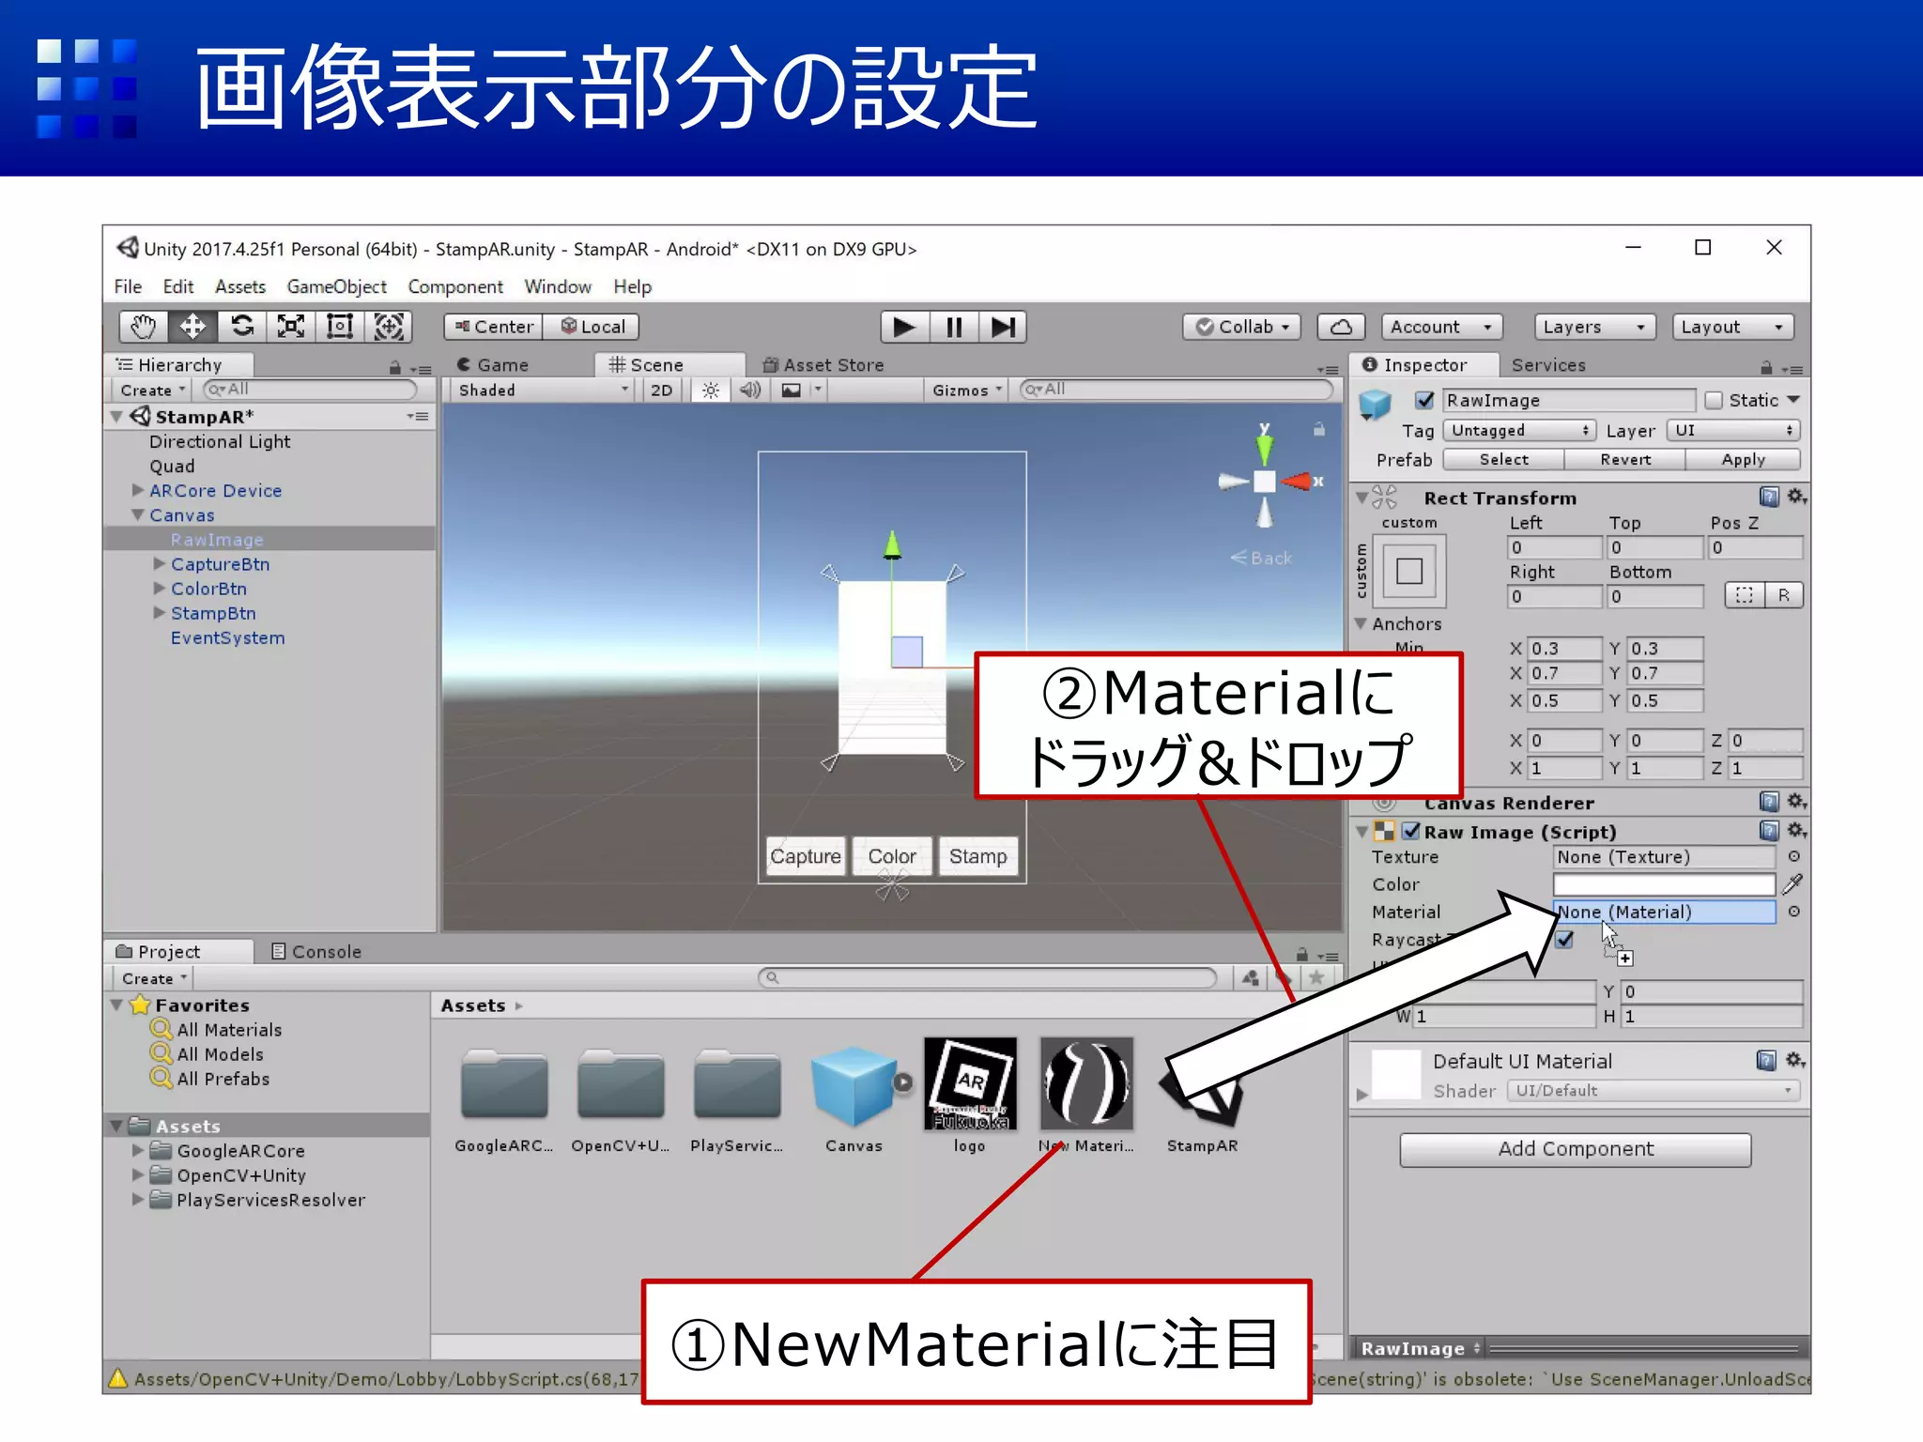Select the logo asset thumbnail
Image resolution: width=1923 pixels, height=1442 pixels.
tap(970, 1083)
